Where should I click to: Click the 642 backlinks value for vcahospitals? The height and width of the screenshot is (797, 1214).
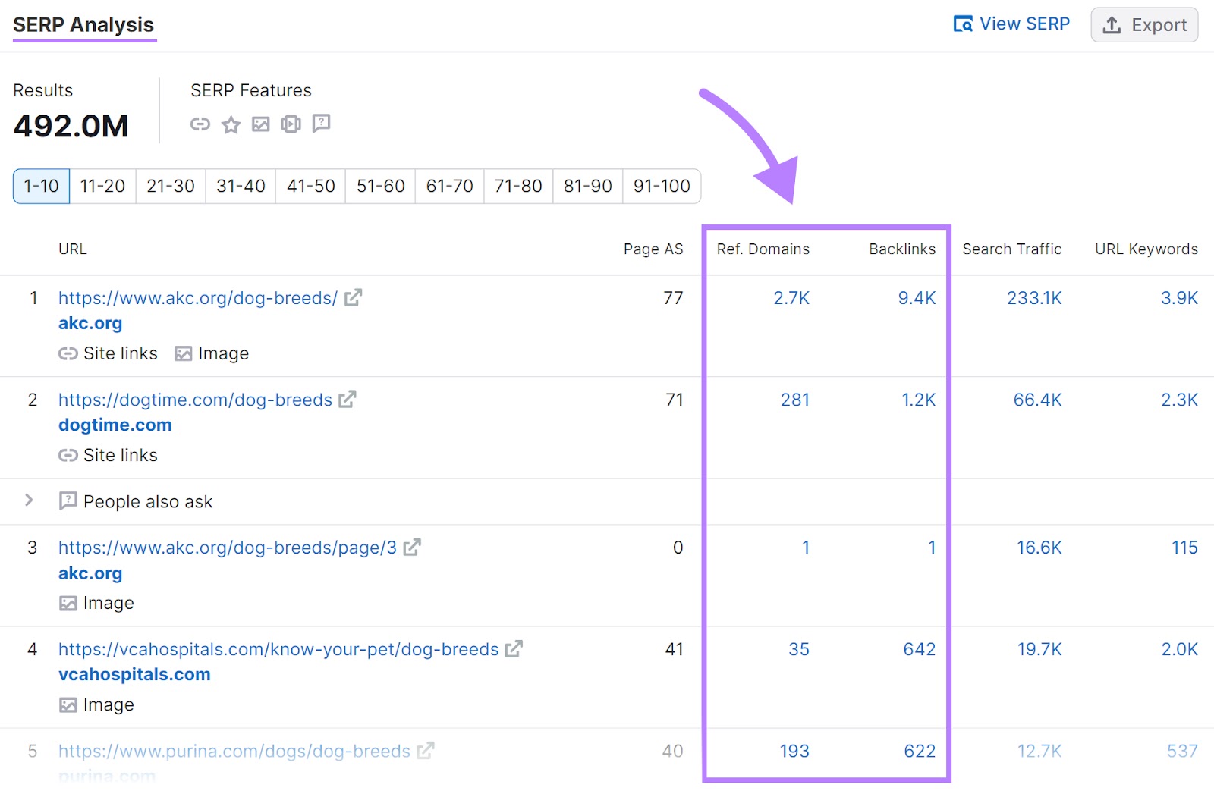point(919,649)
